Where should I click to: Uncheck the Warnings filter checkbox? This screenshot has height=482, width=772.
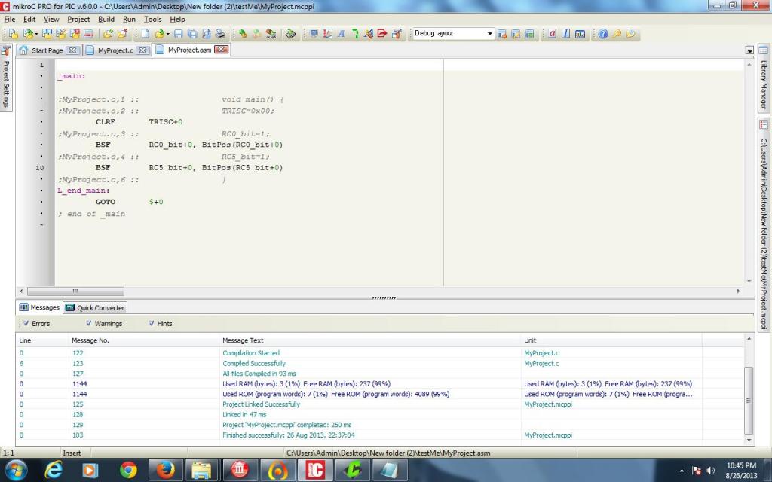[89, 323]
